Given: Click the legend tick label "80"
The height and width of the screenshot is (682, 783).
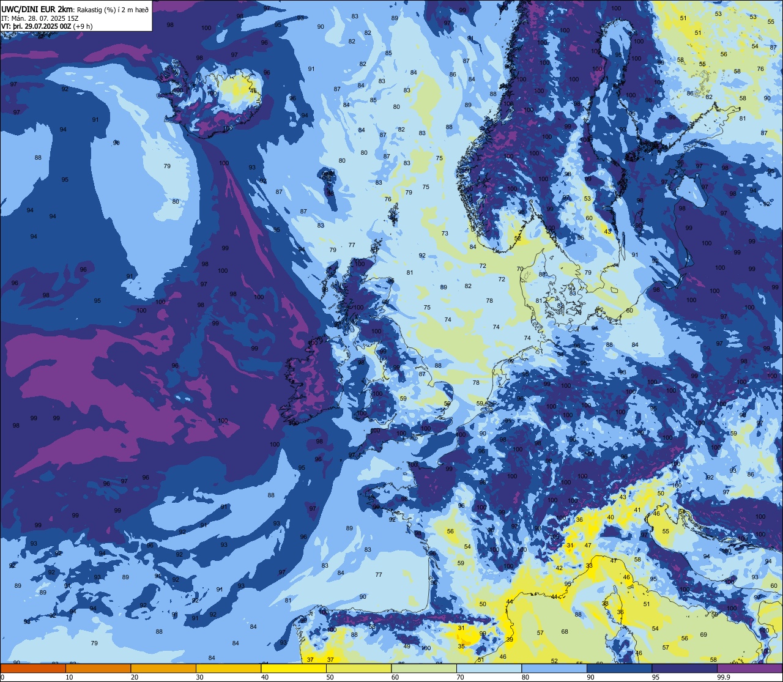Looking at the screenshot, I should (525, 677).
